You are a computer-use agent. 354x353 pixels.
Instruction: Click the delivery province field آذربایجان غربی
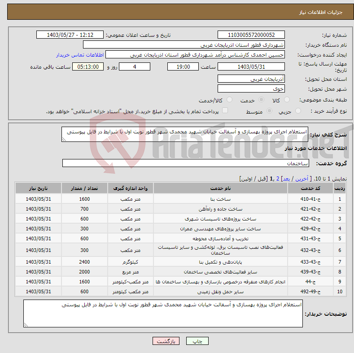tap(251, 79)
